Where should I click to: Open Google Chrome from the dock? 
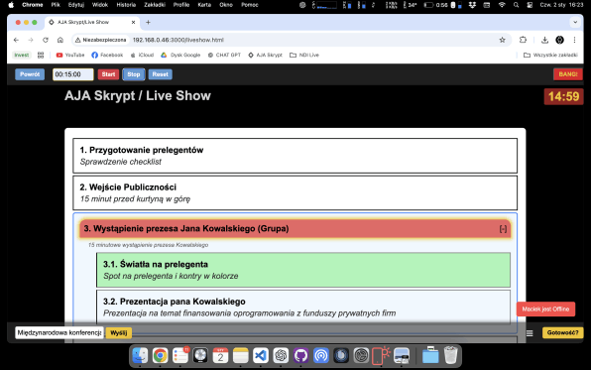coord(161,356)
